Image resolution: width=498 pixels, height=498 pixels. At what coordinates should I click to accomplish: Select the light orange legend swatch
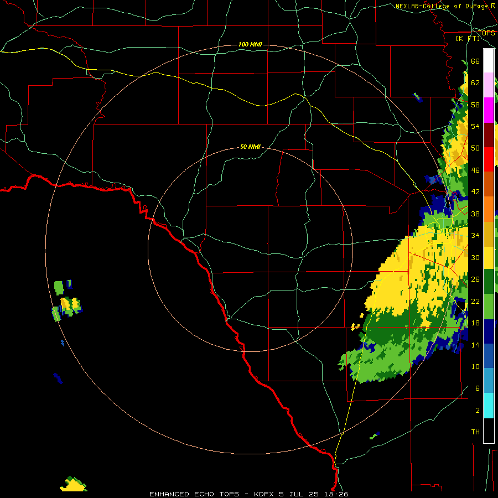tap(489, 209)
